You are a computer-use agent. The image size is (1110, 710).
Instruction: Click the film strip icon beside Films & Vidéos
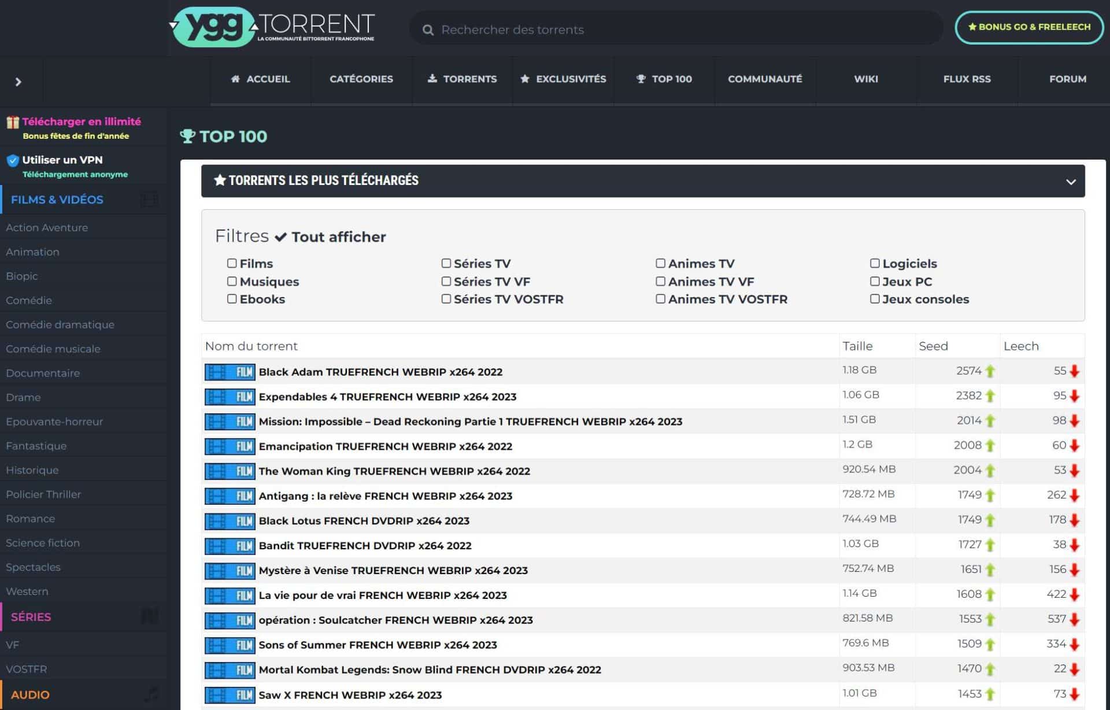(149, 199)
